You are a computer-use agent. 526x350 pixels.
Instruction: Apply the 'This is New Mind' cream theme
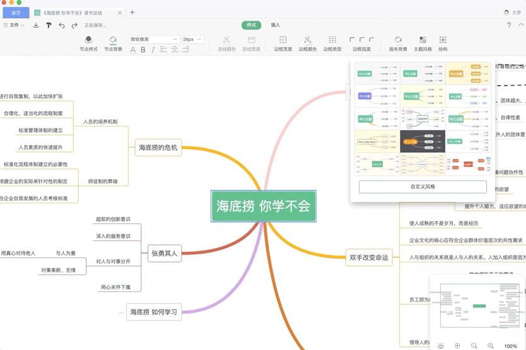point(377,142)
